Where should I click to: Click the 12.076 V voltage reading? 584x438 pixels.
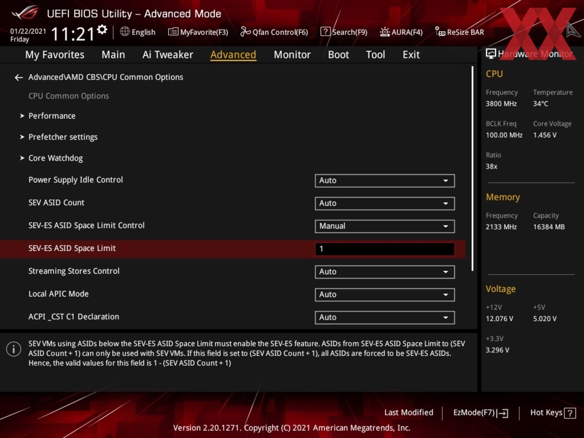[499, 319]
